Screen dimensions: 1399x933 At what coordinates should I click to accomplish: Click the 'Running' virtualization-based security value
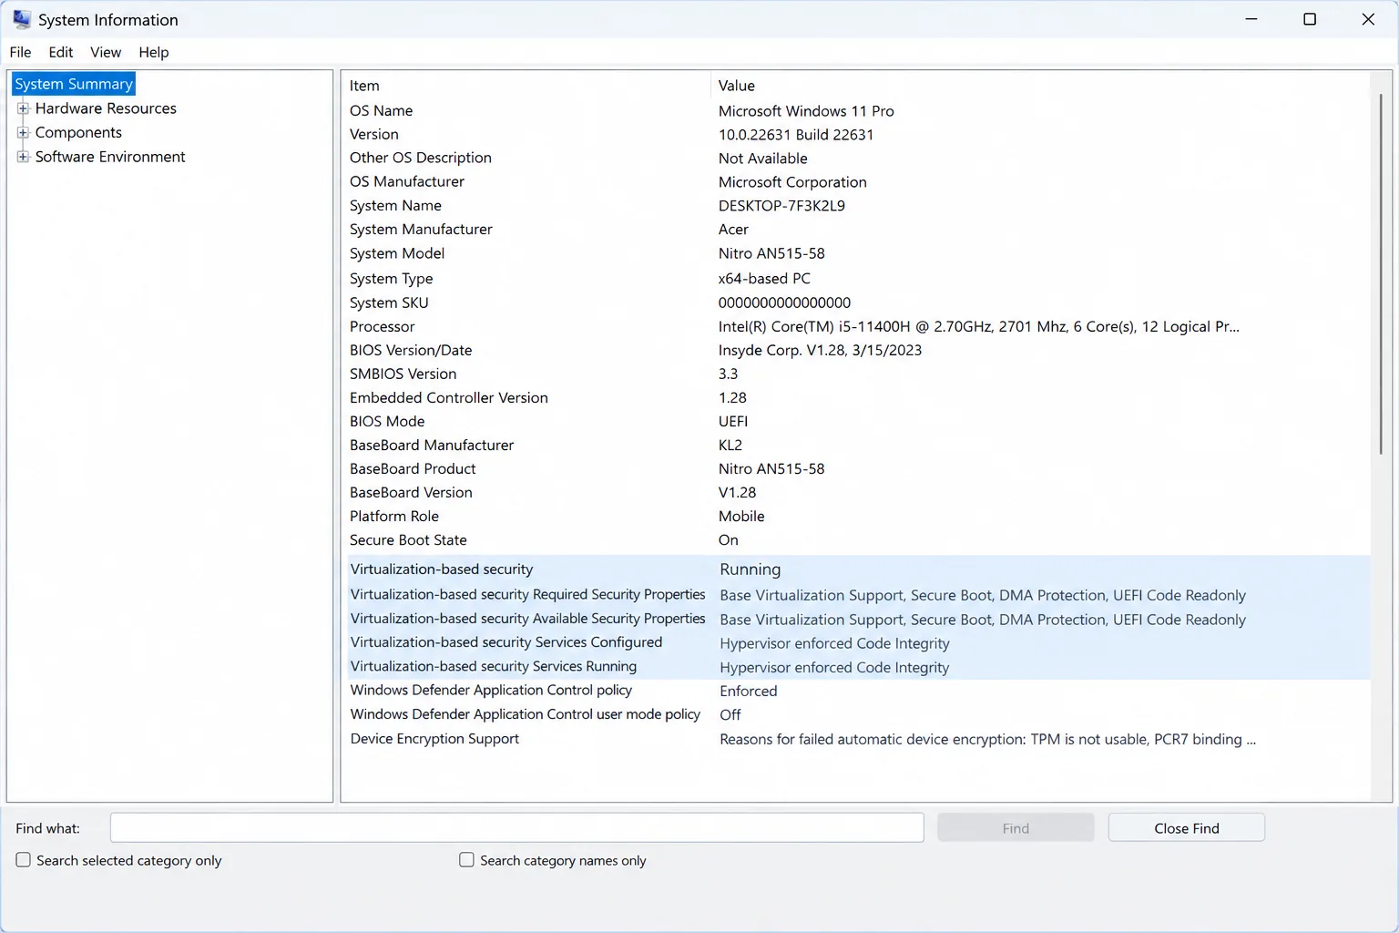(x=751, y=569)
